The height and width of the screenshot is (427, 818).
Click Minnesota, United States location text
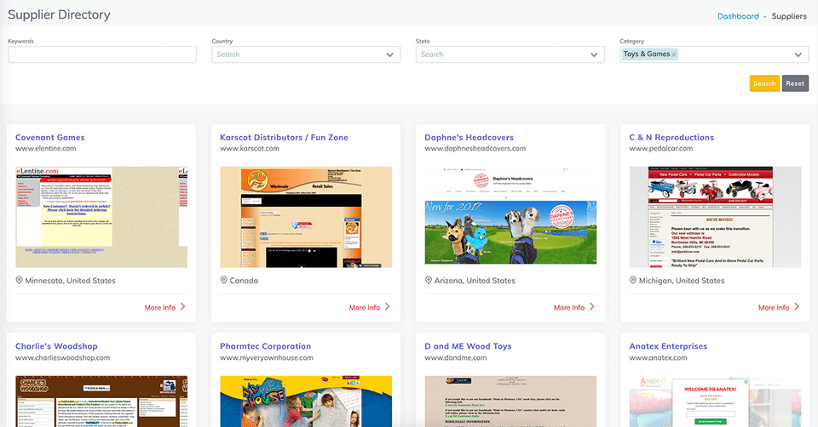pyautogui.click(x=71, y=281)
